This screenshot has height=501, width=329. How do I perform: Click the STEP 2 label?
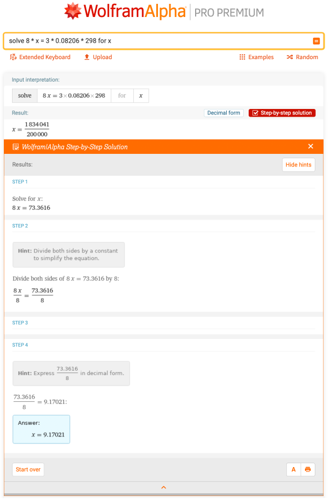tap(20, 226)
